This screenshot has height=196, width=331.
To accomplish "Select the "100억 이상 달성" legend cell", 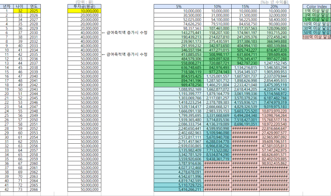I will [x=317, y=37].
